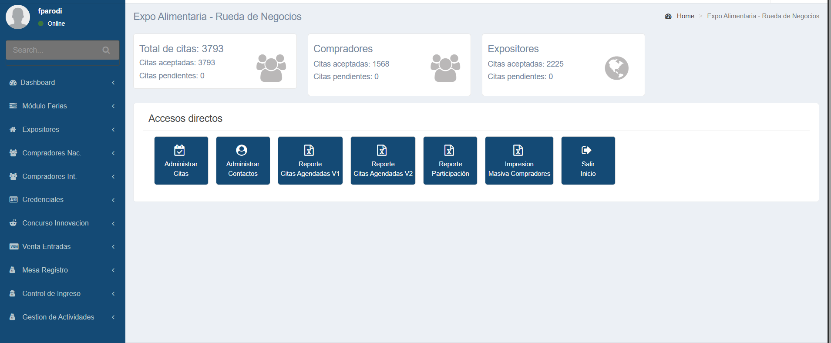Expand the Compradores Nac. menu arrow
Screen dimensions: 831x343
pos(113,153)
